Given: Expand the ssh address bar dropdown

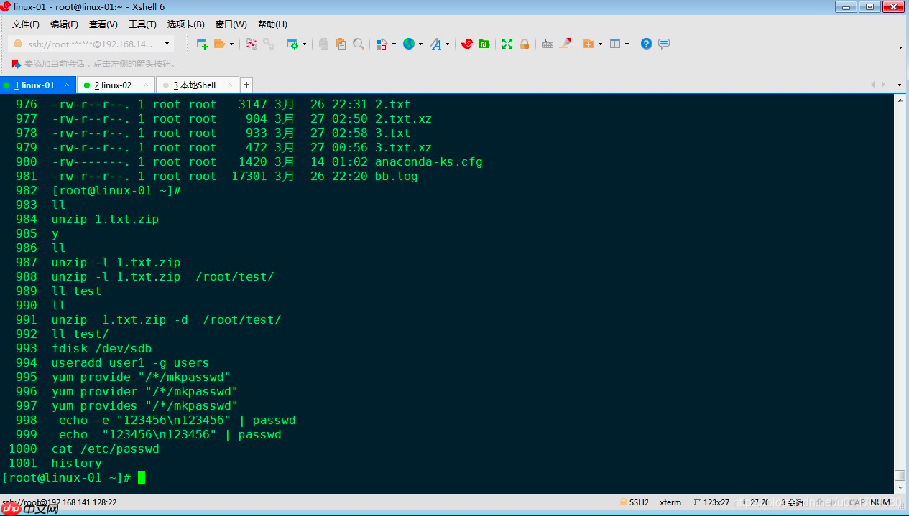Looking at the screenshot, I should (x=167, y=44).
